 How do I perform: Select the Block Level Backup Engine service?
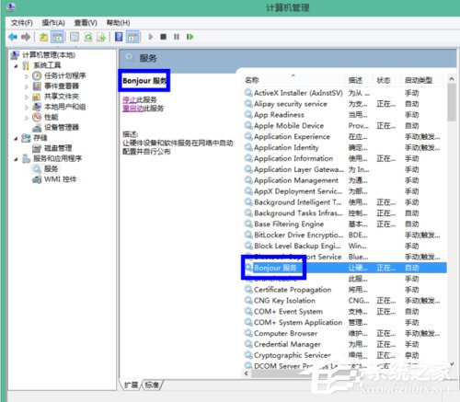(x=297, y=246)
